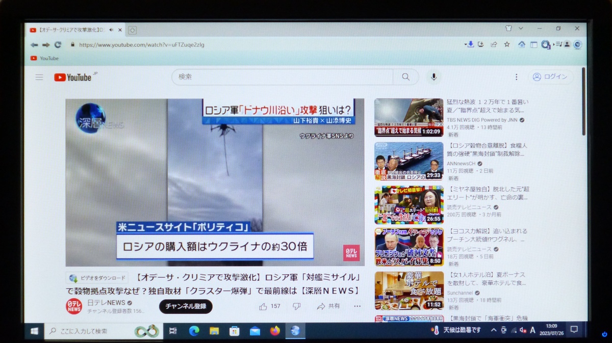Share the video using 共有 button

click(328, 306)
